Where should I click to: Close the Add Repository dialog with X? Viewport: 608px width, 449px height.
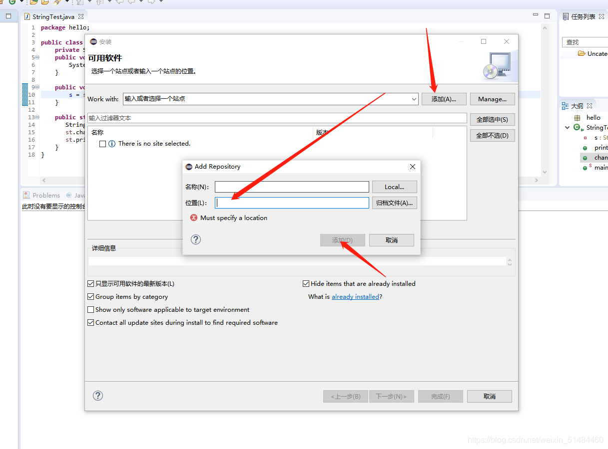412,167
